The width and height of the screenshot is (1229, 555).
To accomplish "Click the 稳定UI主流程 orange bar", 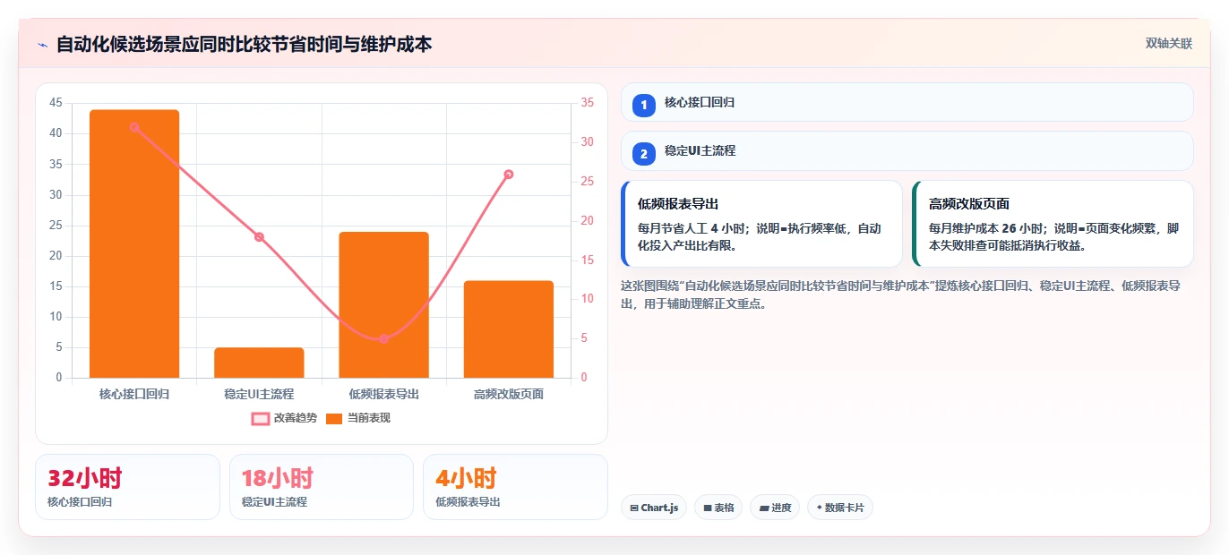I will (259, 363).
